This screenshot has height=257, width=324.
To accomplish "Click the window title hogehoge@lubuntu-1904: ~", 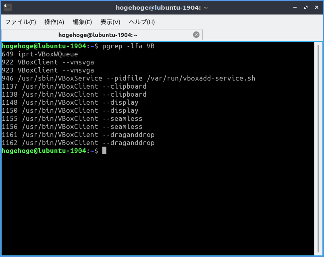I will 162,8.
